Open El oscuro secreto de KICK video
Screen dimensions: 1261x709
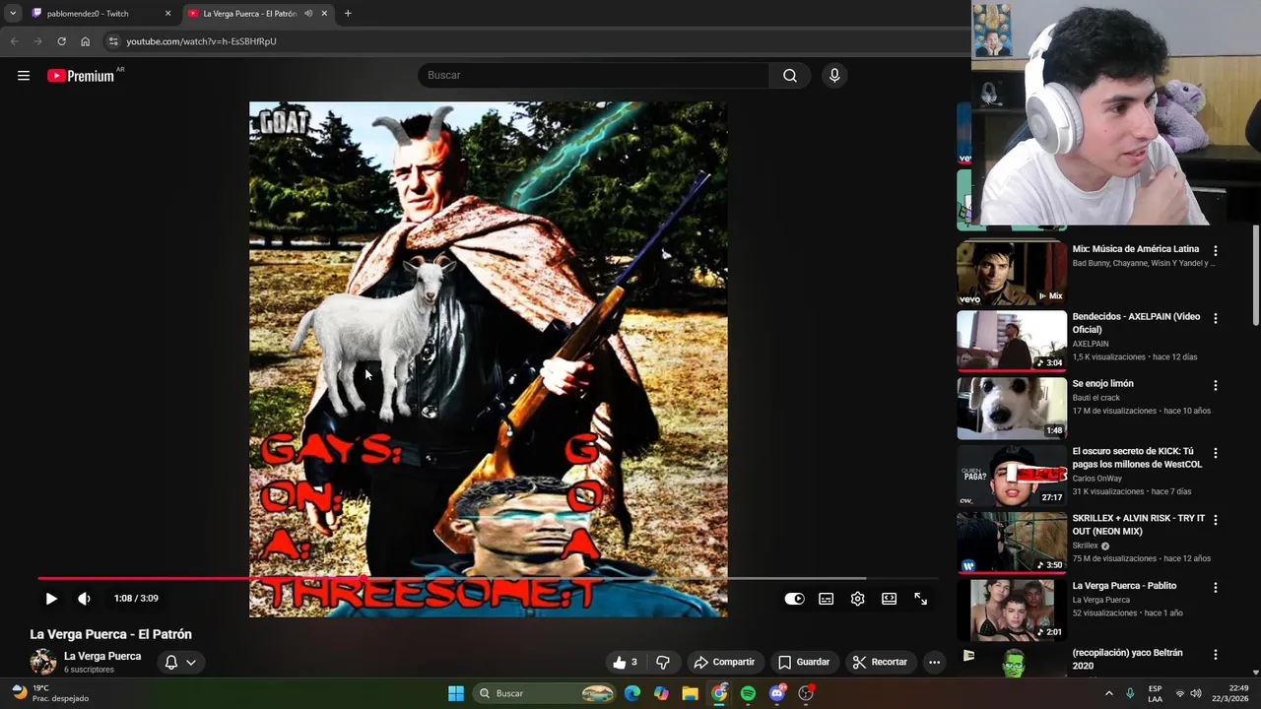tap(1012, 476)
